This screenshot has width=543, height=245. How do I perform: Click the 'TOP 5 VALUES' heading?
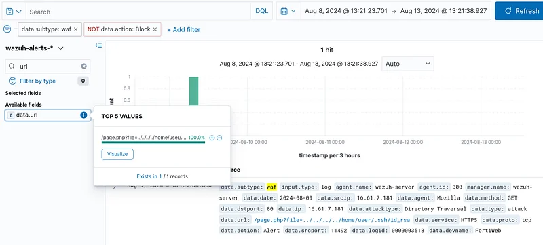(x=122, y=116)
